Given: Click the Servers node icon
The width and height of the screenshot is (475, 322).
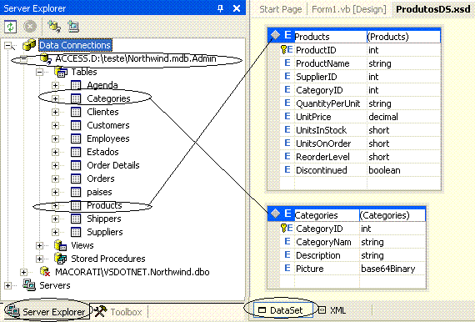Looking at the screenshot, I should 29,285.
